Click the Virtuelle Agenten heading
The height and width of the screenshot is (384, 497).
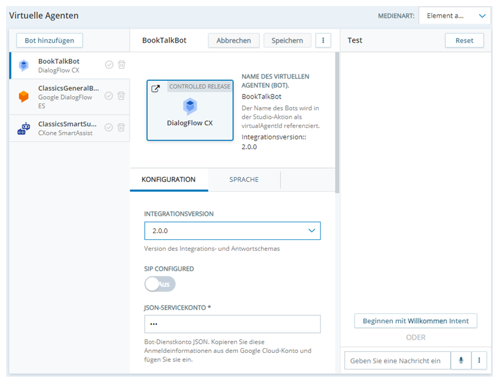click(44, 16)
